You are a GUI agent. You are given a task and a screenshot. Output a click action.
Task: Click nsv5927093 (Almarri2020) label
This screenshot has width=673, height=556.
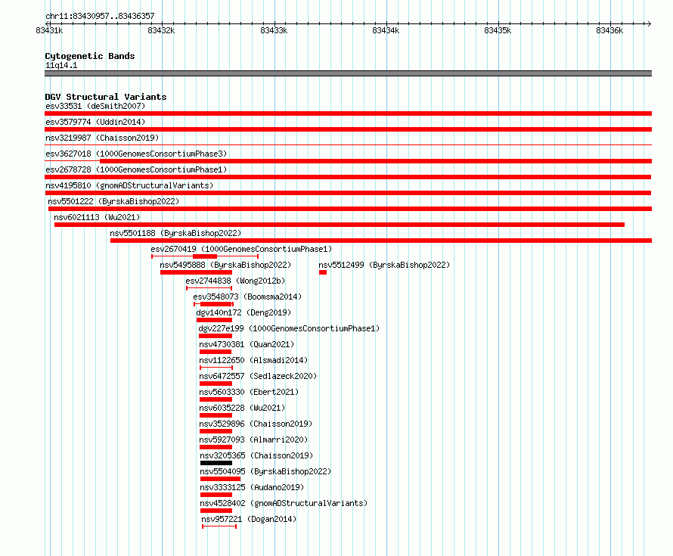pos(253,440)
